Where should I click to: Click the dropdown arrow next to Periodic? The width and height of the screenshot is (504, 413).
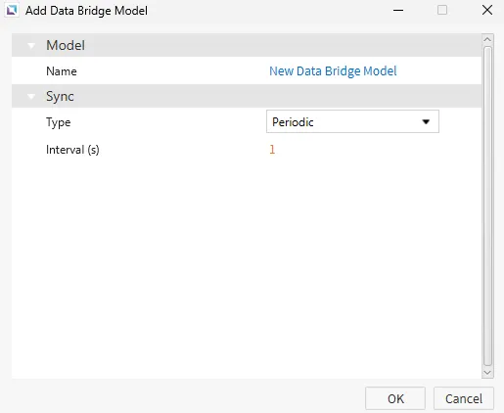click(x=426, y=121)
